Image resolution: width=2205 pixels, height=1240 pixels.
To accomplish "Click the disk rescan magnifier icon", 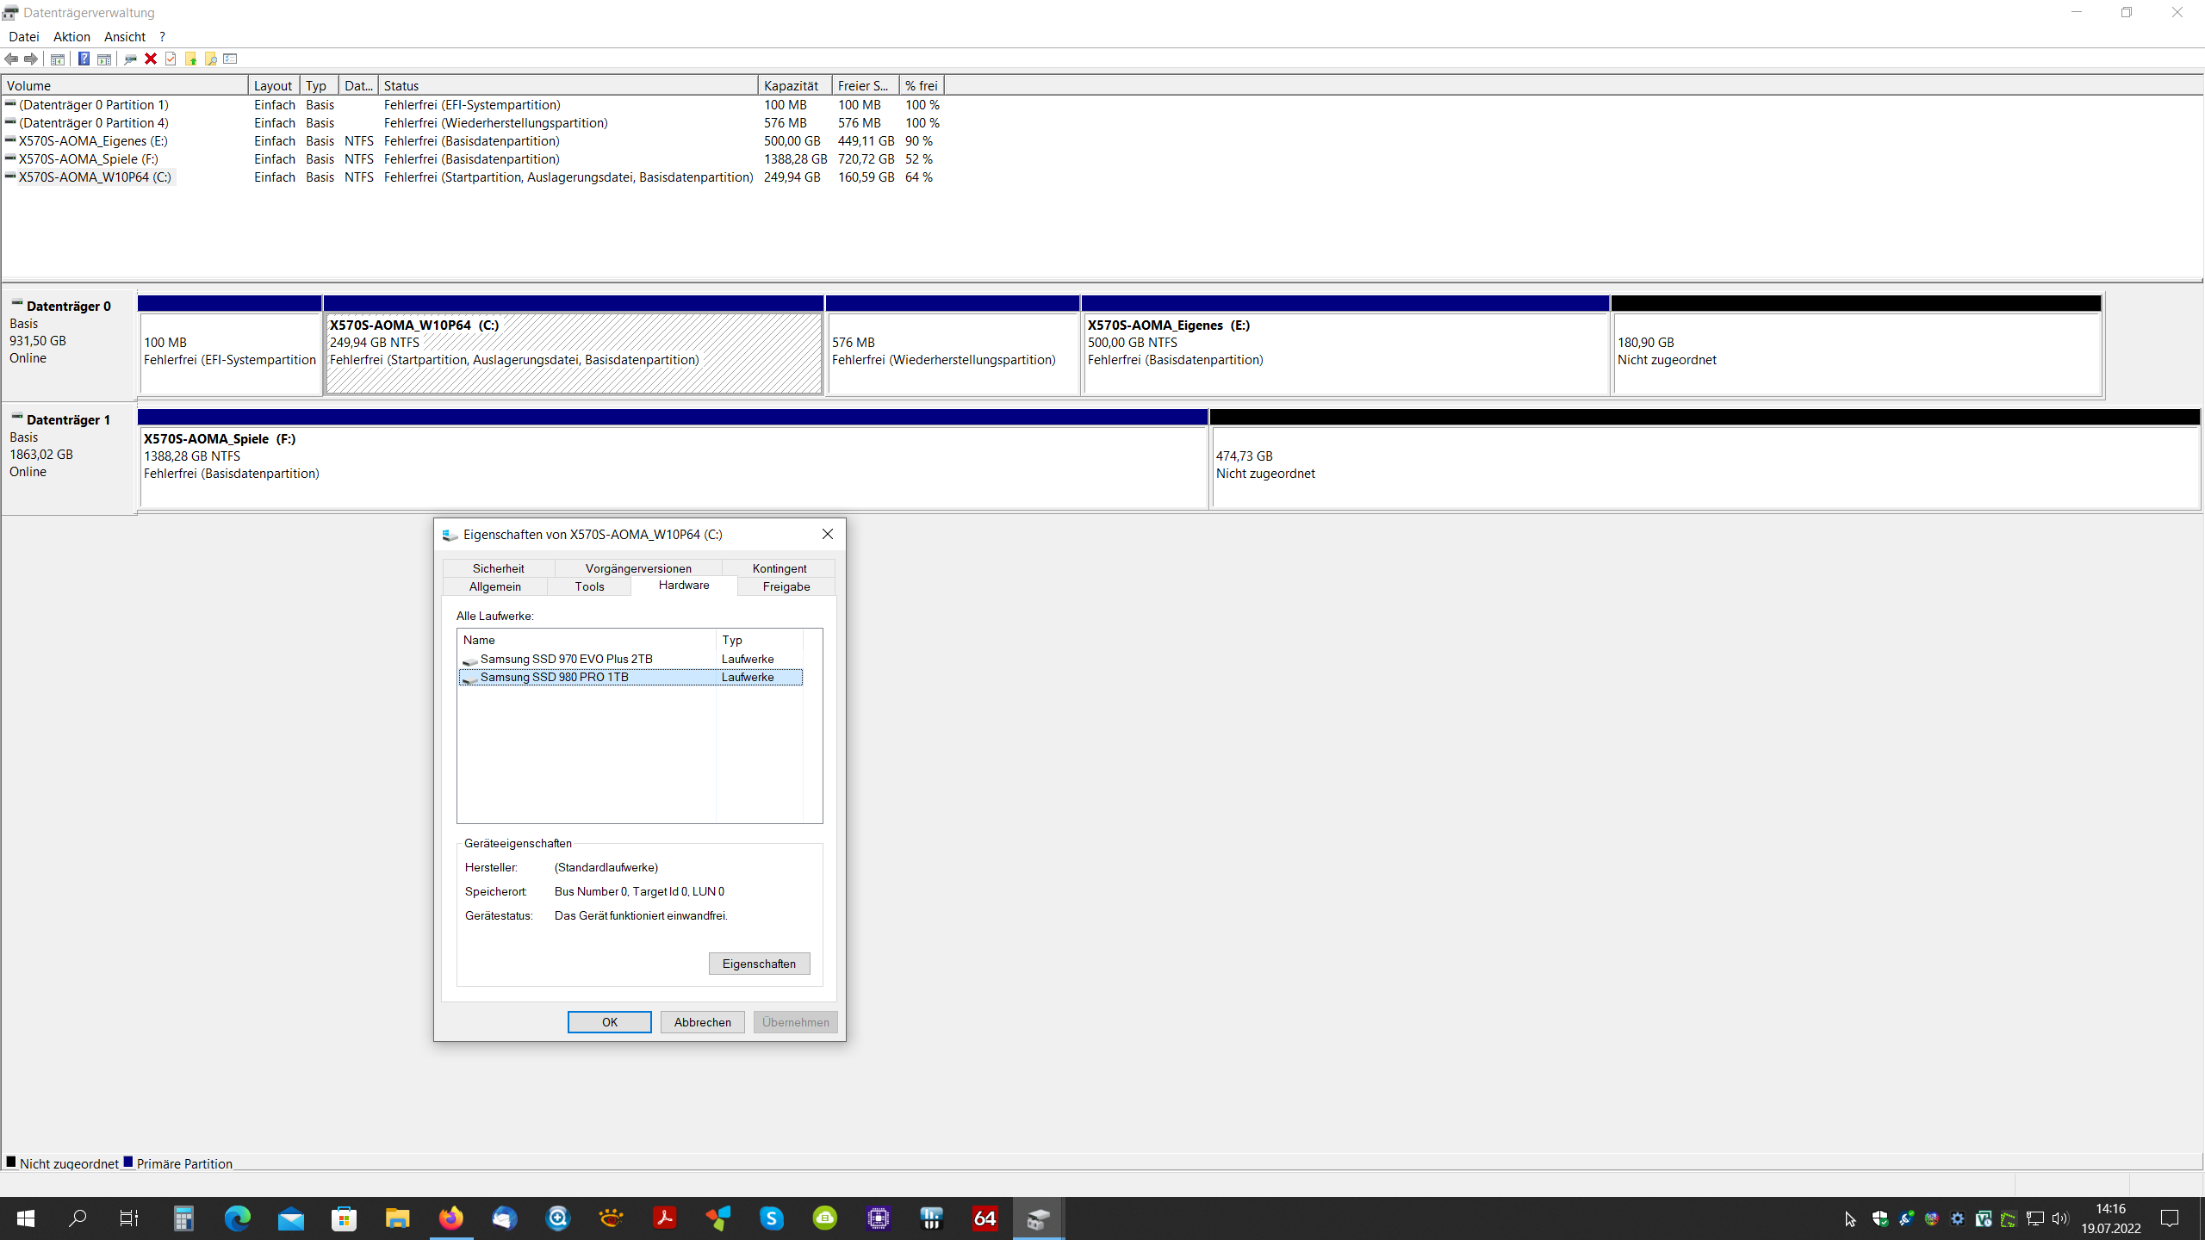I will tap(130, 59).
